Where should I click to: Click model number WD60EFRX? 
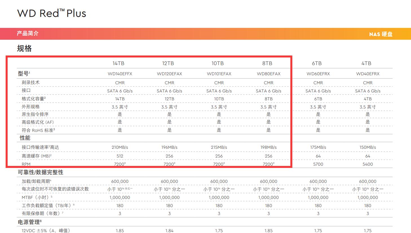point(318,74)
